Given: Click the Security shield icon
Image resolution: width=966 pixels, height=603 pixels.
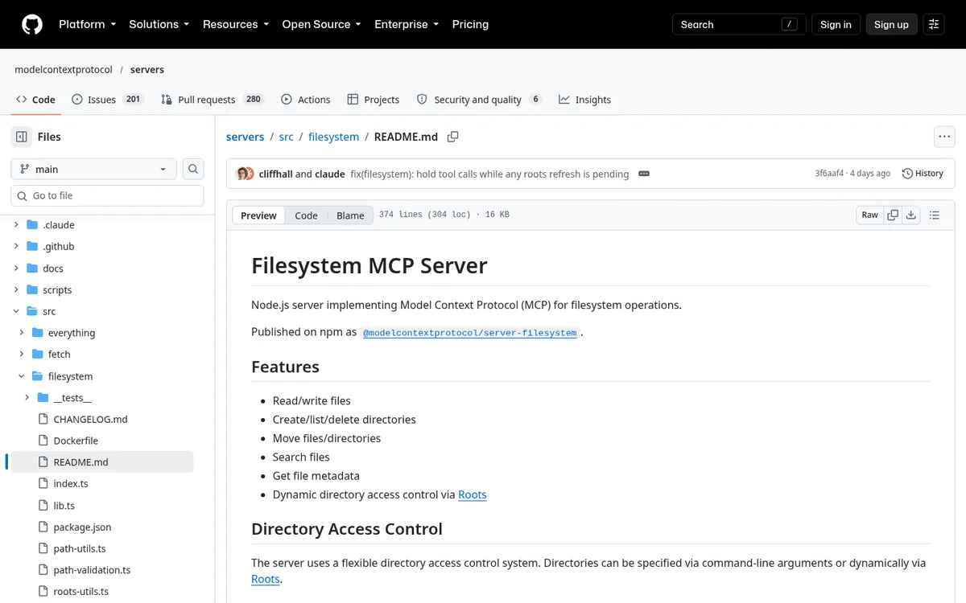Looking at the screenshot, I should [422, 100].
